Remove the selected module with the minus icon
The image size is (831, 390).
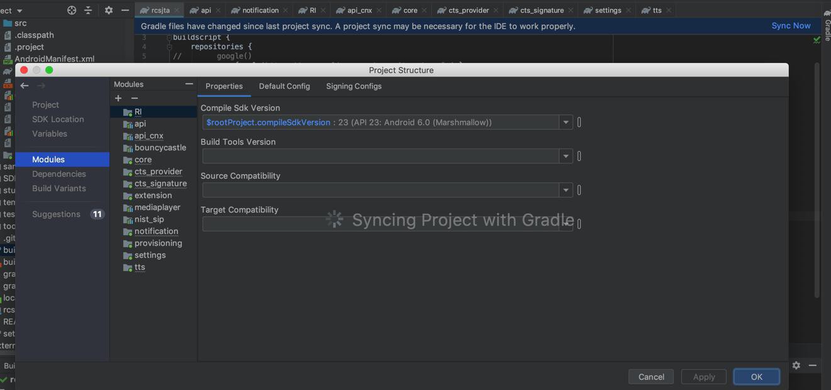pos(135,98)
